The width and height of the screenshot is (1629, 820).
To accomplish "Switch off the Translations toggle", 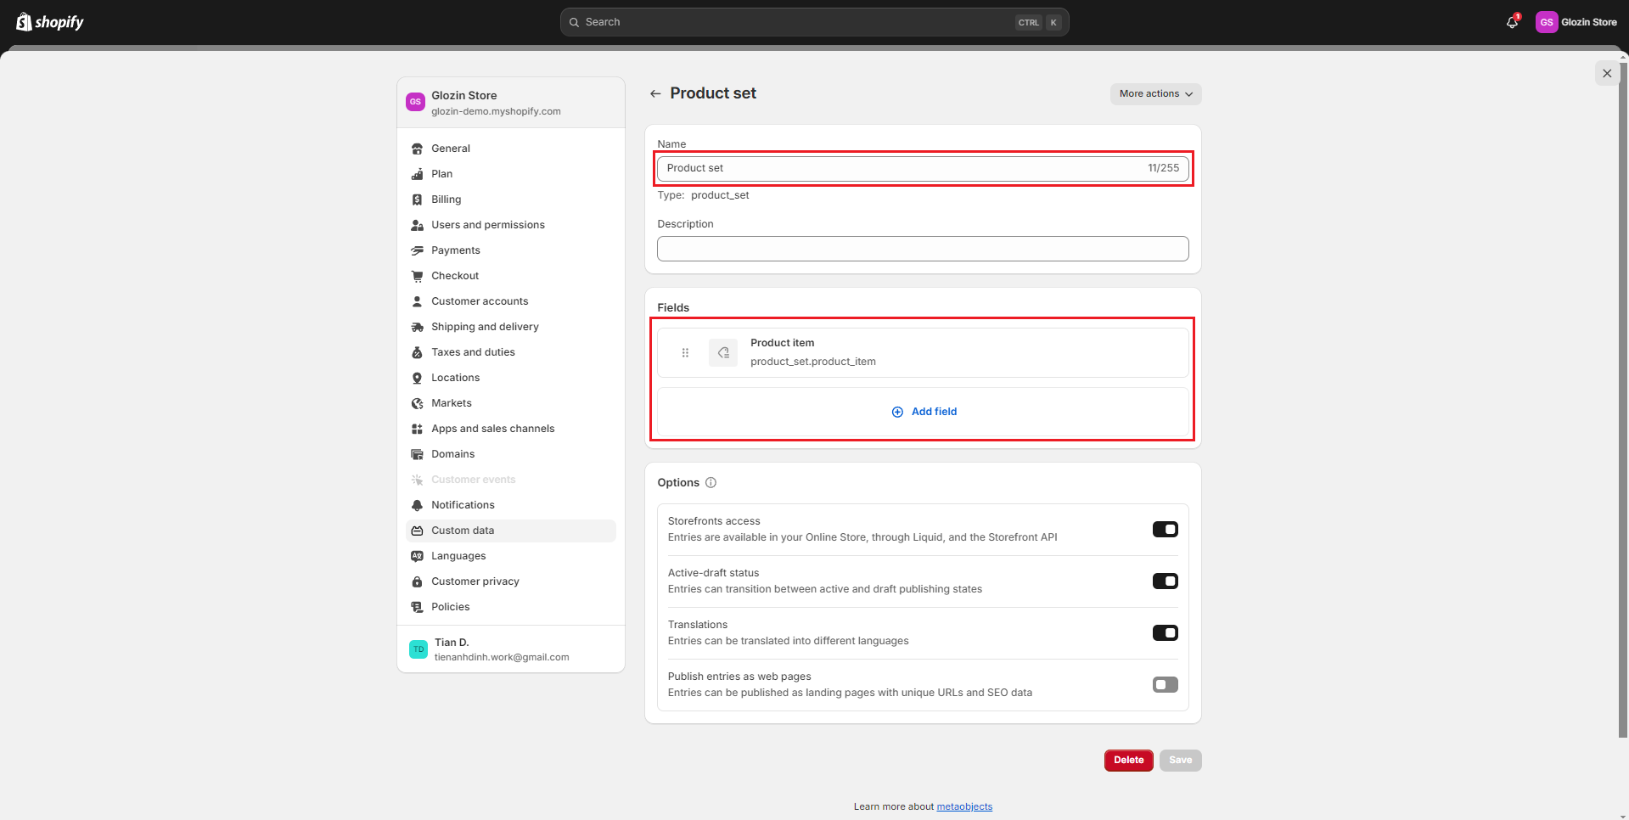I will [1165, 633].
